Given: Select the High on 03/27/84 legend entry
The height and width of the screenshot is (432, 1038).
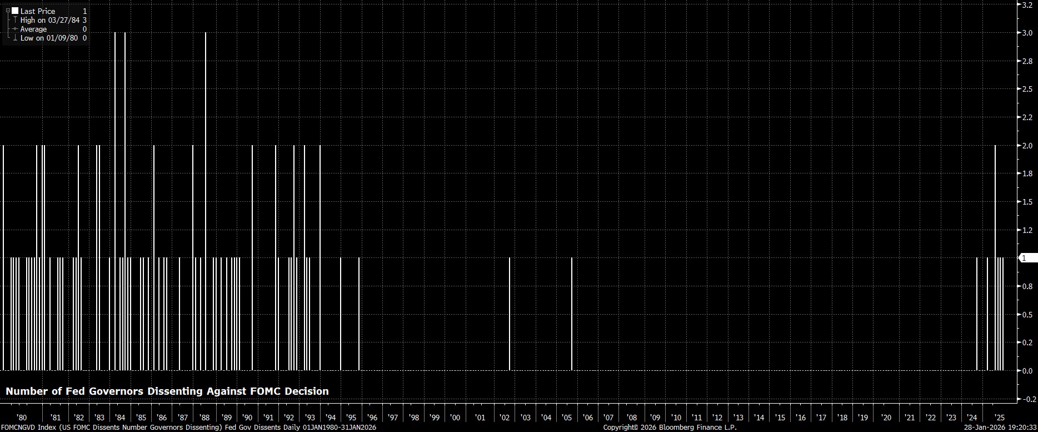Looking at the screenshot, I should 50,20.
